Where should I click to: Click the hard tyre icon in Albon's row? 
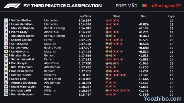107,36
